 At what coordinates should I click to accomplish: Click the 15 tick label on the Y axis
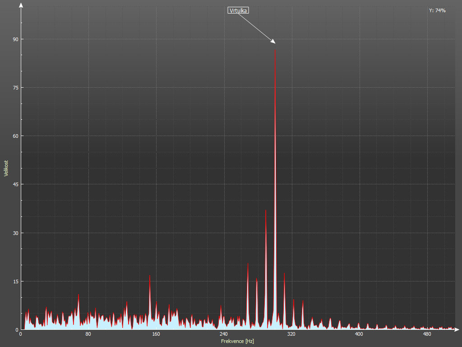tap(15, 281)
